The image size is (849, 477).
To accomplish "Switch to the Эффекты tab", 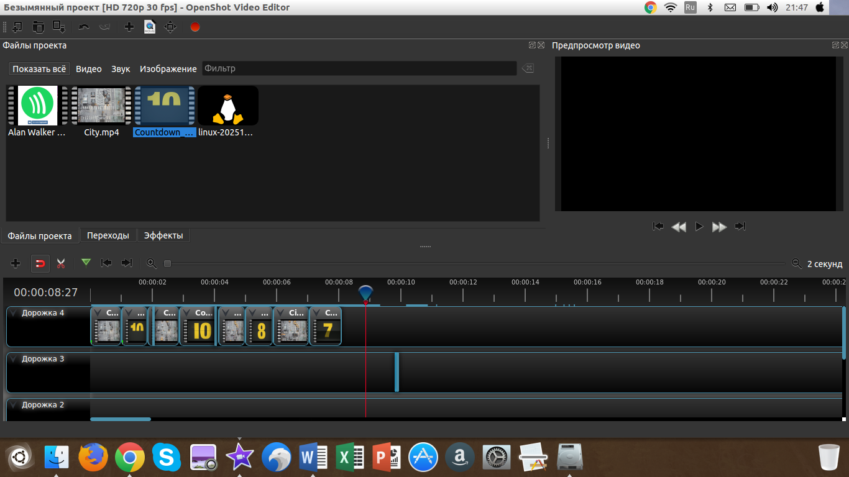I will pos(163,235).
